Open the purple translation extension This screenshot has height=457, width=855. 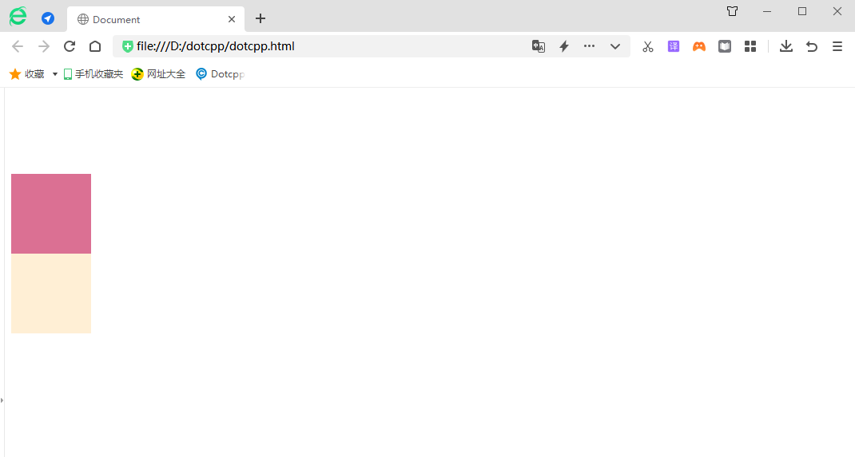[x=674, y=46]
